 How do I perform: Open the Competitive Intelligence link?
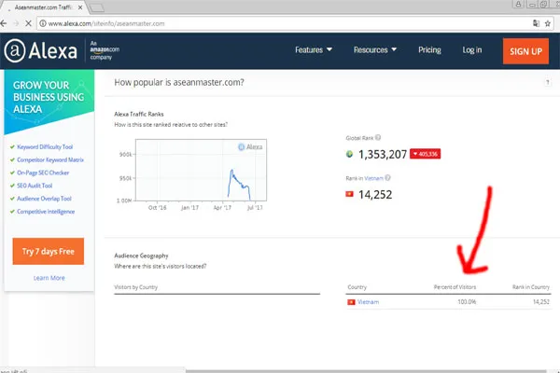(x=46, y=212)
